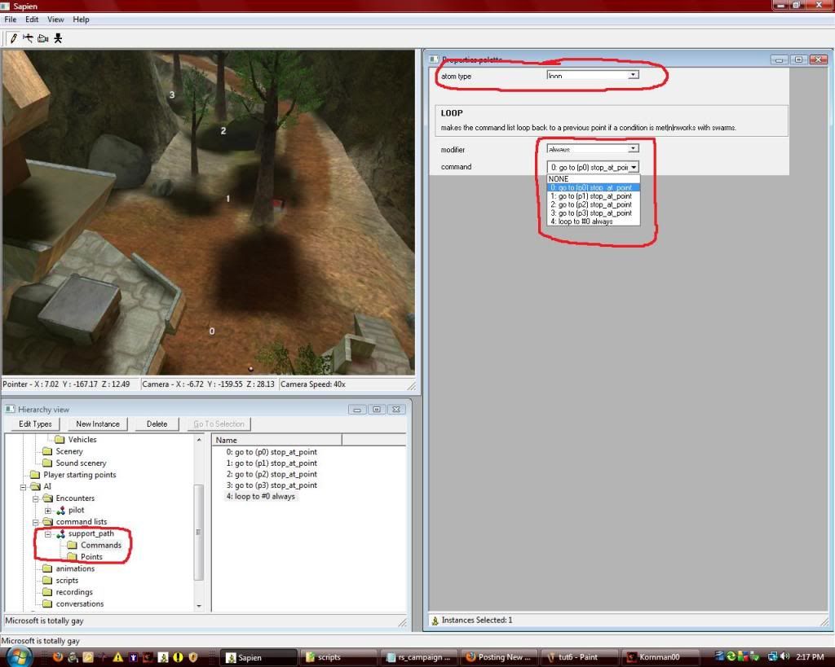Open the Edit menu

[32, 20]
